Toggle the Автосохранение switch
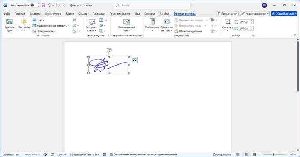The height and width of the screenshot is (157, 300). click(x=35, y=5)
